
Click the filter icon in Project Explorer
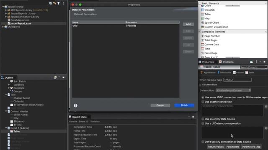pos(59,3)
